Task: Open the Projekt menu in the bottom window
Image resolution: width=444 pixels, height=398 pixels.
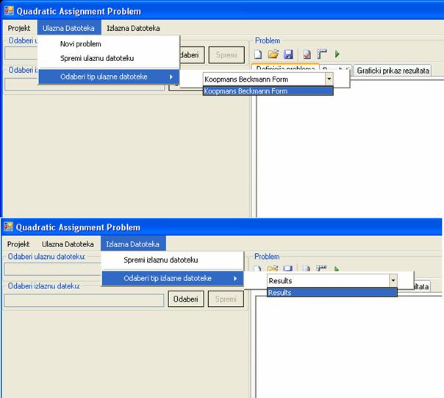Action: coord(18,244)
